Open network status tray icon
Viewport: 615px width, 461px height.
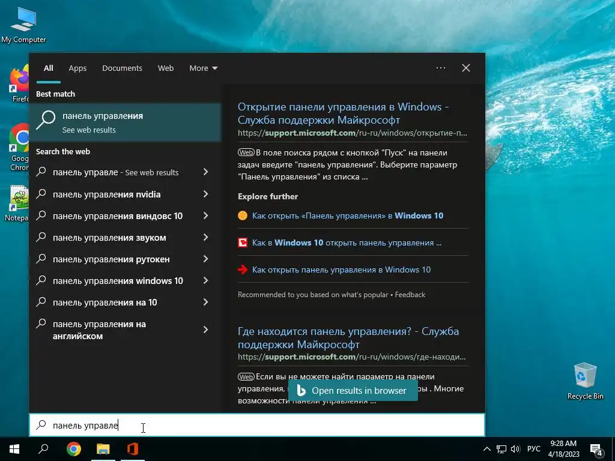[501, 449]
